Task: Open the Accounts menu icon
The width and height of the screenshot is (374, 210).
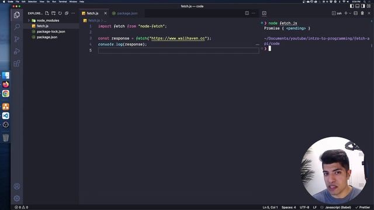Action: pos(17,187)
